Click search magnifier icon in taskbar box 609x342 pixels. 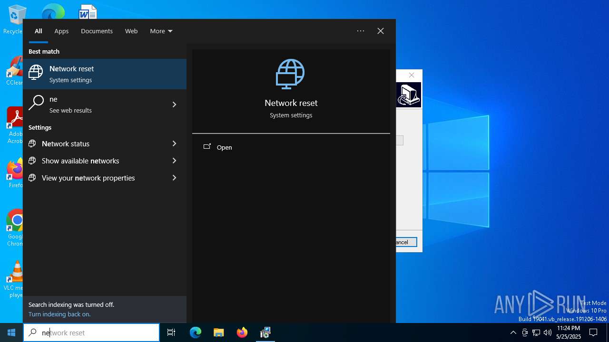click(32, 332)
